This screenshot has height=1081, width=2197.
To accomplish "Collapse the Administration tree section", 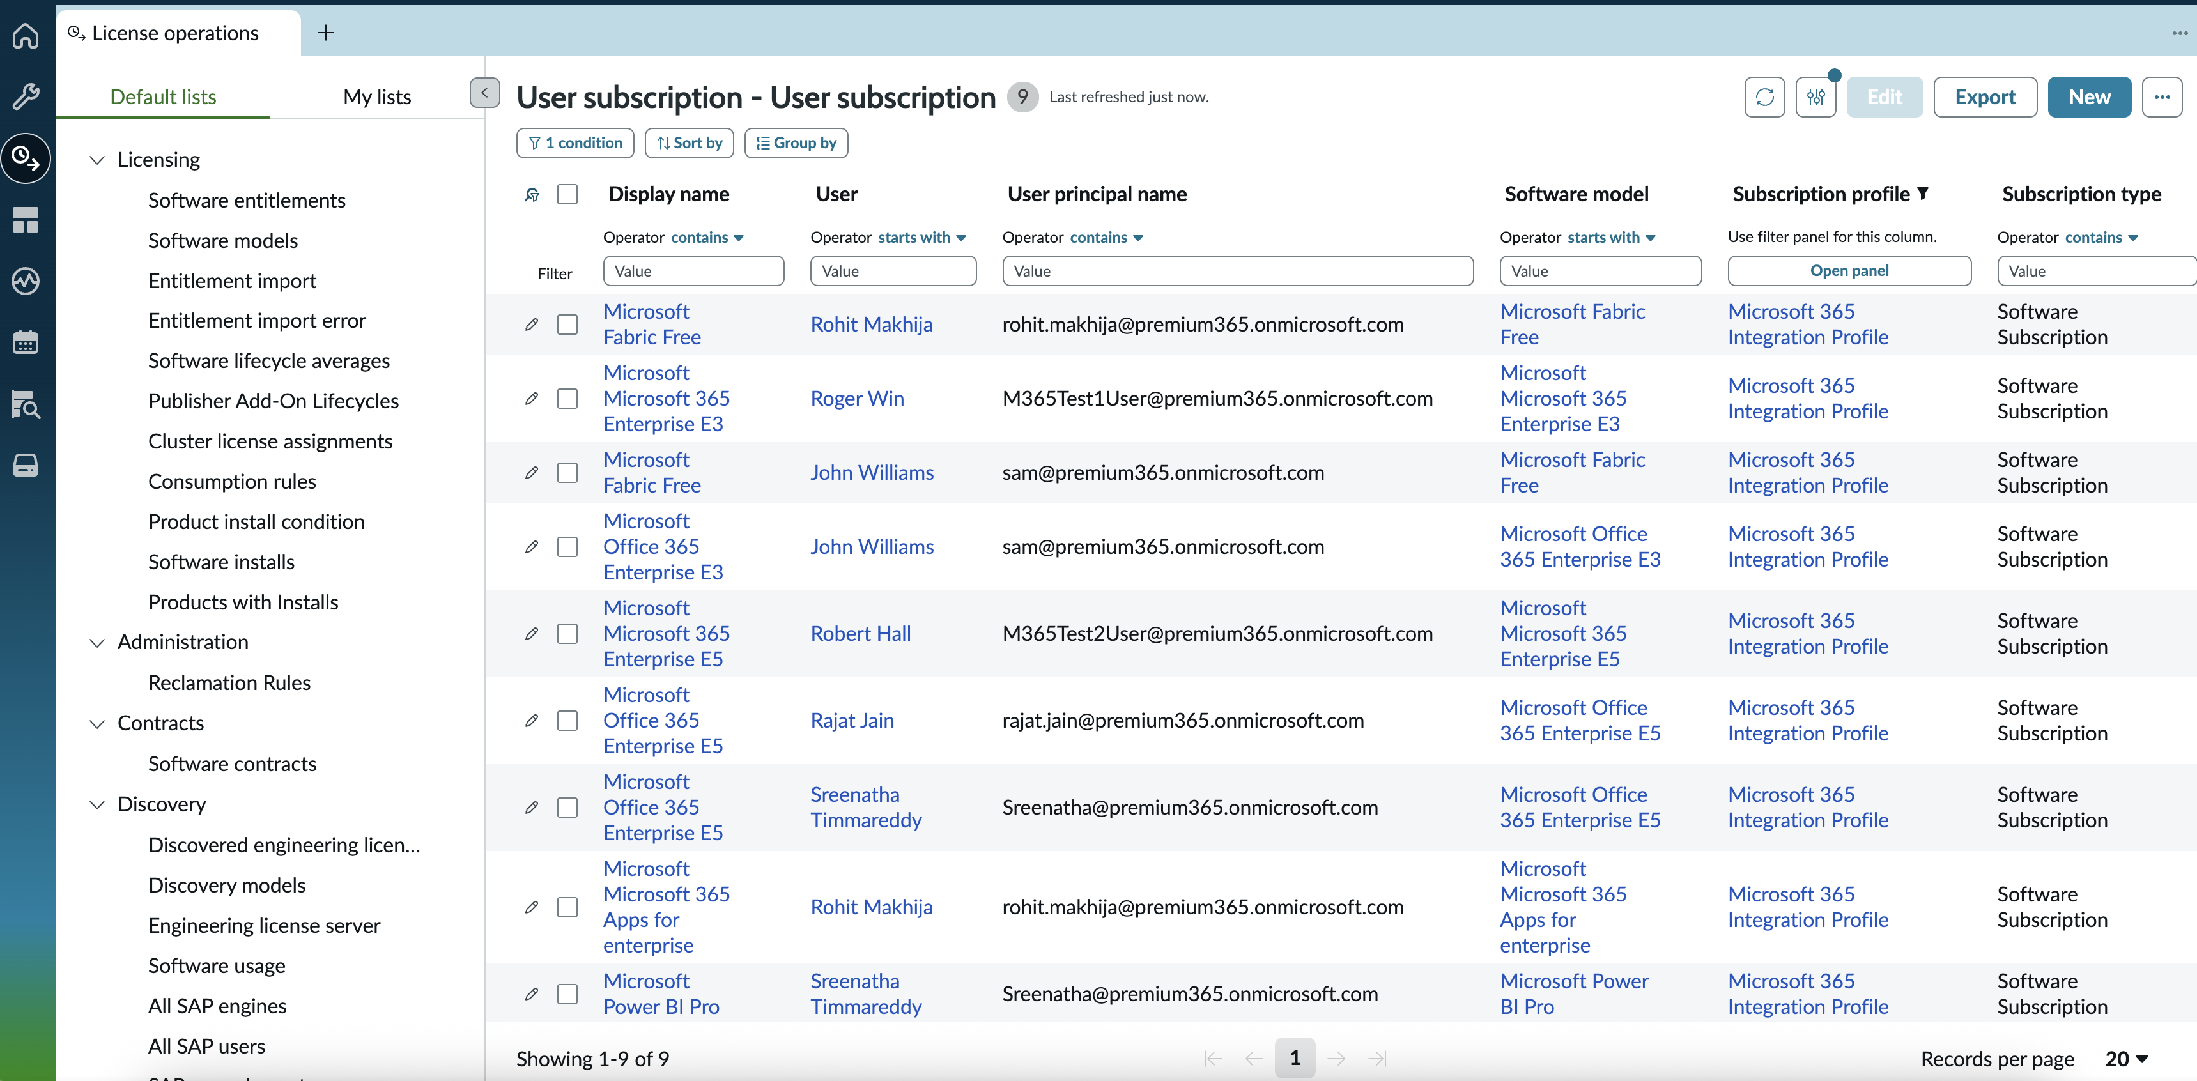I will 97,642.
